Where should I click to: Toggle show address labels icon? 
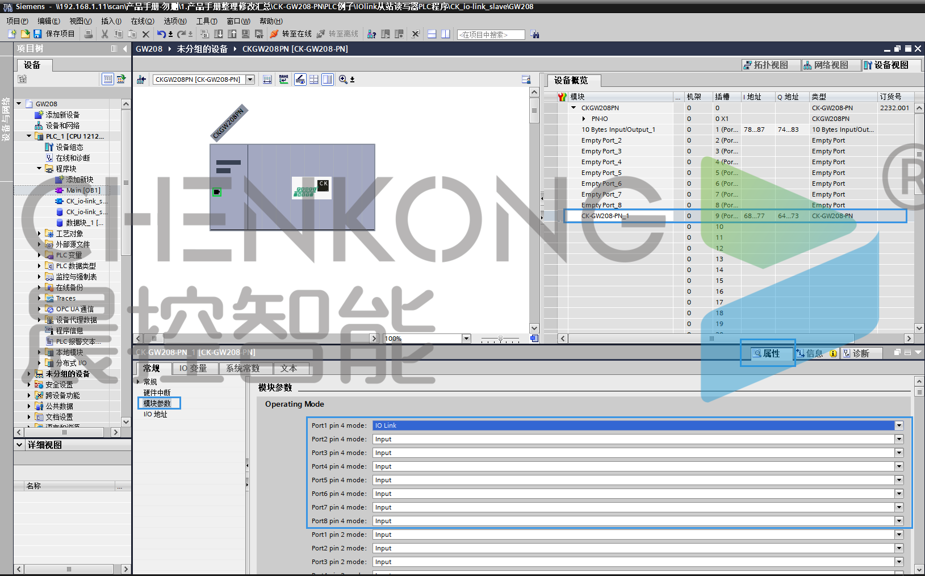pos(267,80)
